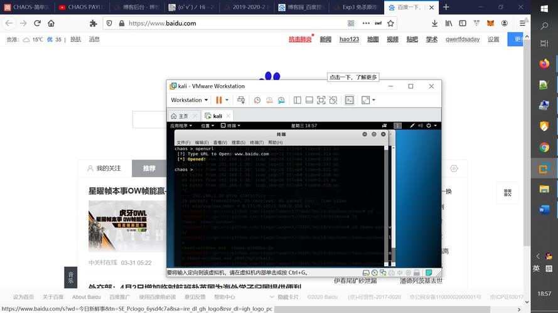Click the VMware network adapter status icon

(383, 272)
